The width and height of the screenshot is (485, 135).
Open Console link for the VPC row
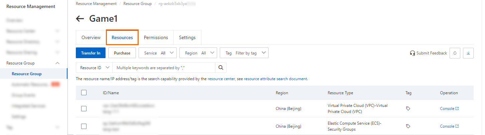click(449, 109)
